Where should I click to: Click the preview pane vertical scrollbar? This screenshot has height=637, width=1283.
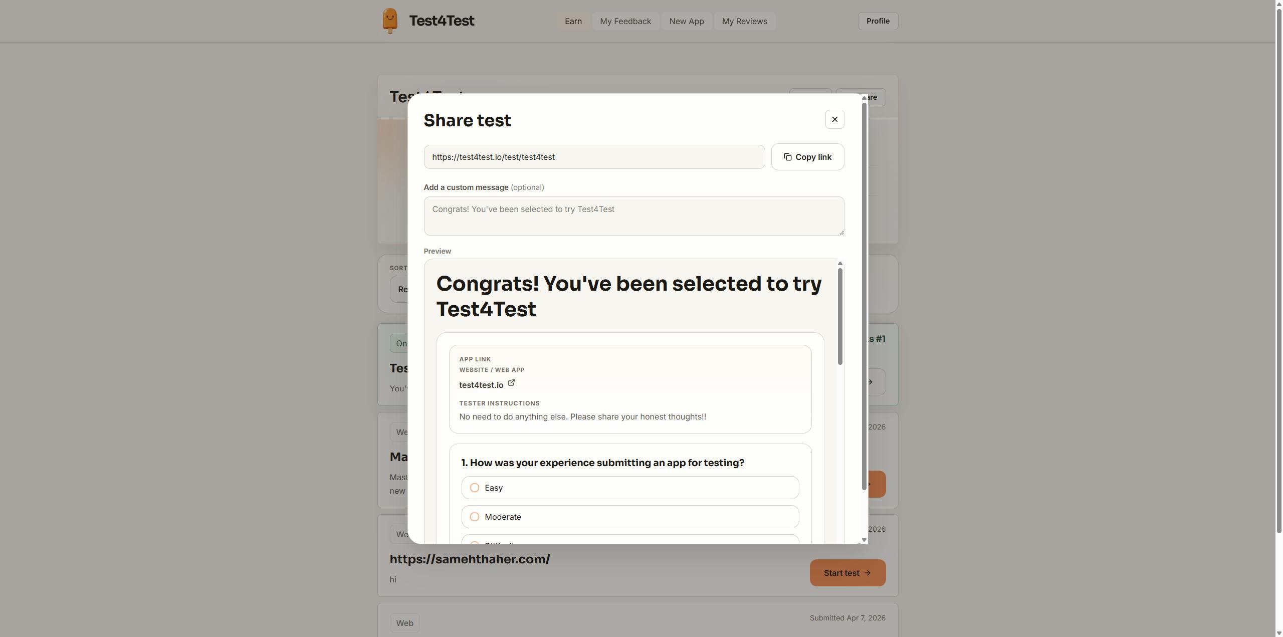pyautogui.click(x=840, y=317)
